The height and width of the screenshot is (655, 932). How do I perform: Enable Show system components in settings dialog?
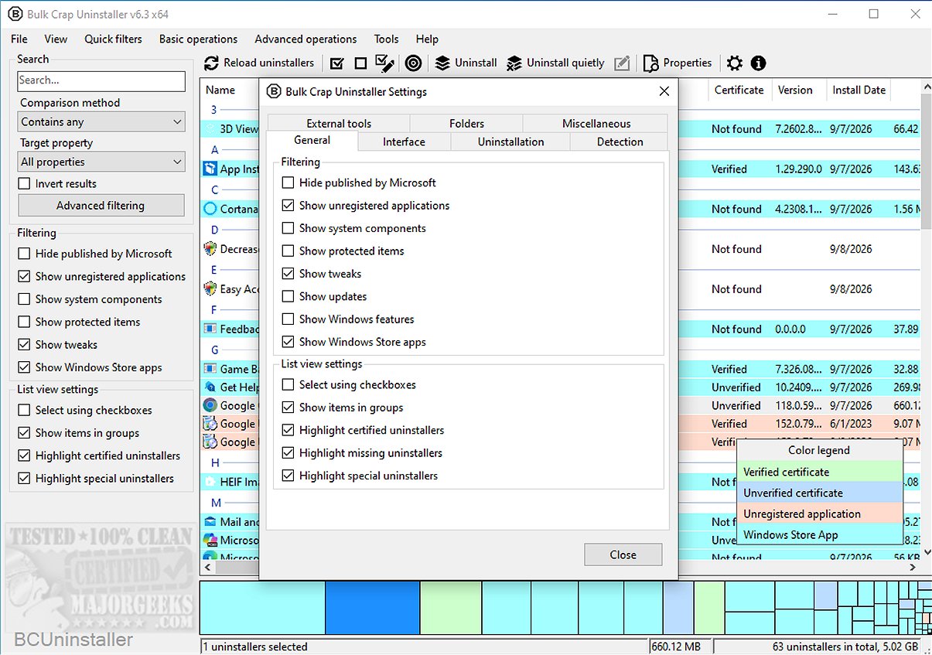(x=288, y=228)
